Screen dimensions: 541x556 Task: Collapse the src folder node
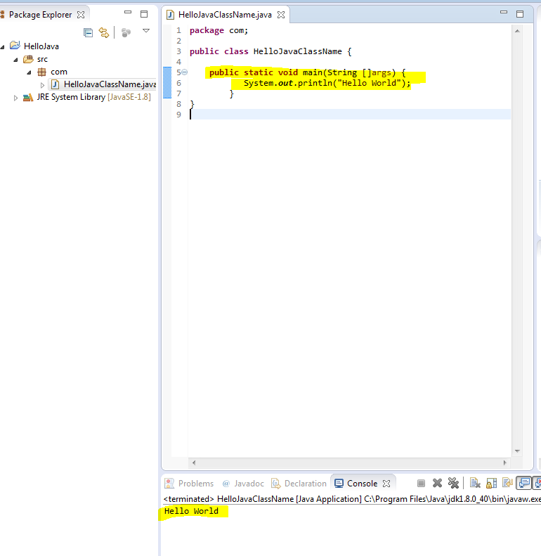point(15,60)
